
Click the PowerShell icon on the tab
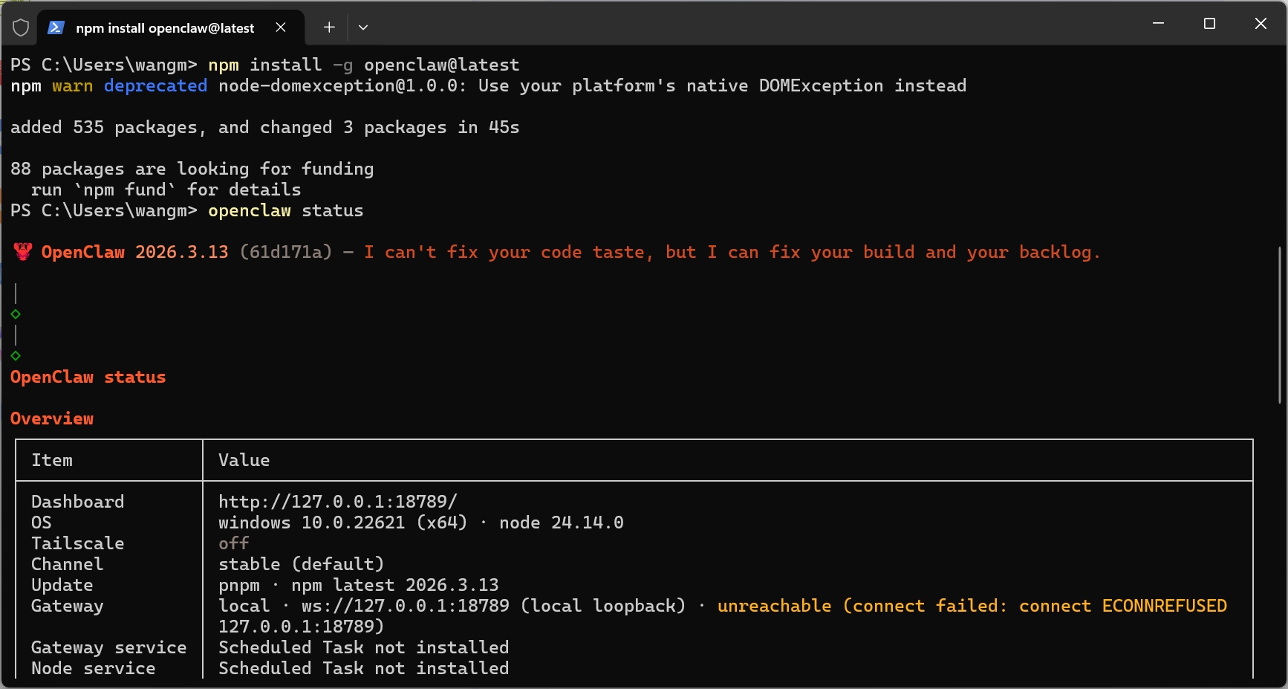pyautogui.click(x=56, y=28)
